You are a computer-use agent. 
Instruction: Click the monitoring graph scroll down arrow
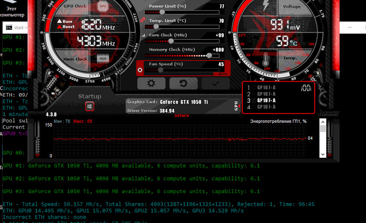click(x=323, y=154)
